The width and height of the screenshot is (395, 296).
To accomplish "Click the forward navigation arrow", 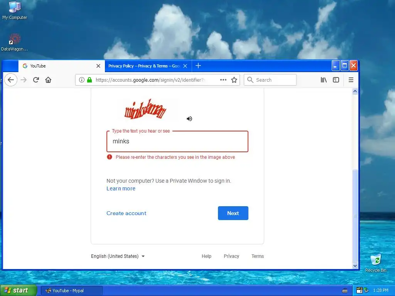I will click(24, 80).
